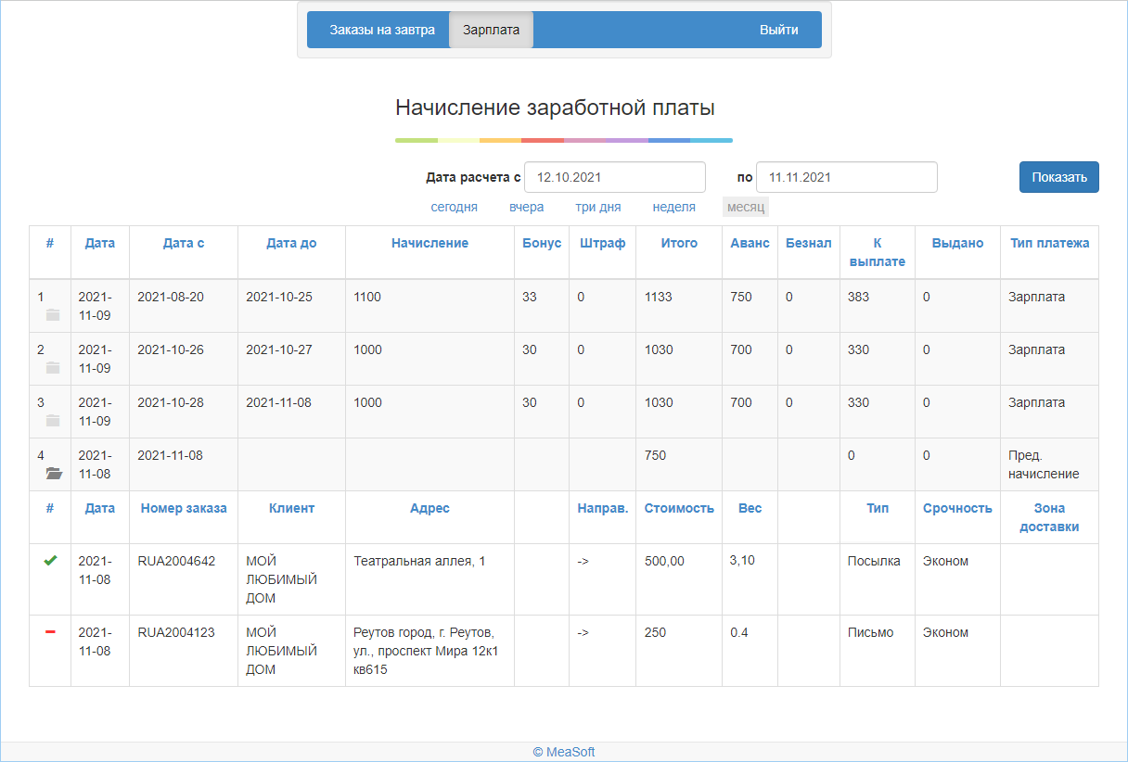Click the Срочность column header
This screenshot has width=1128, height=762.
pos(957,508)
